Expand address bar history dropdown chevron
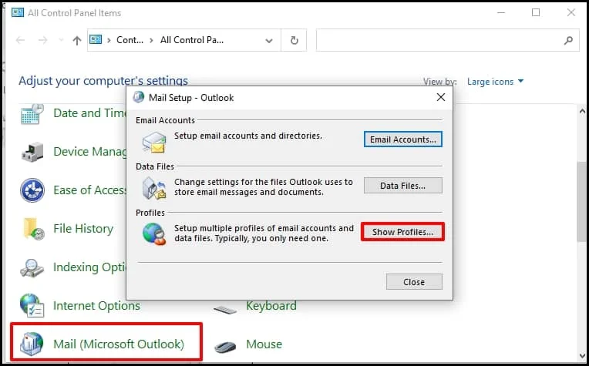This screenshot has width=589, height=366. 269,41
